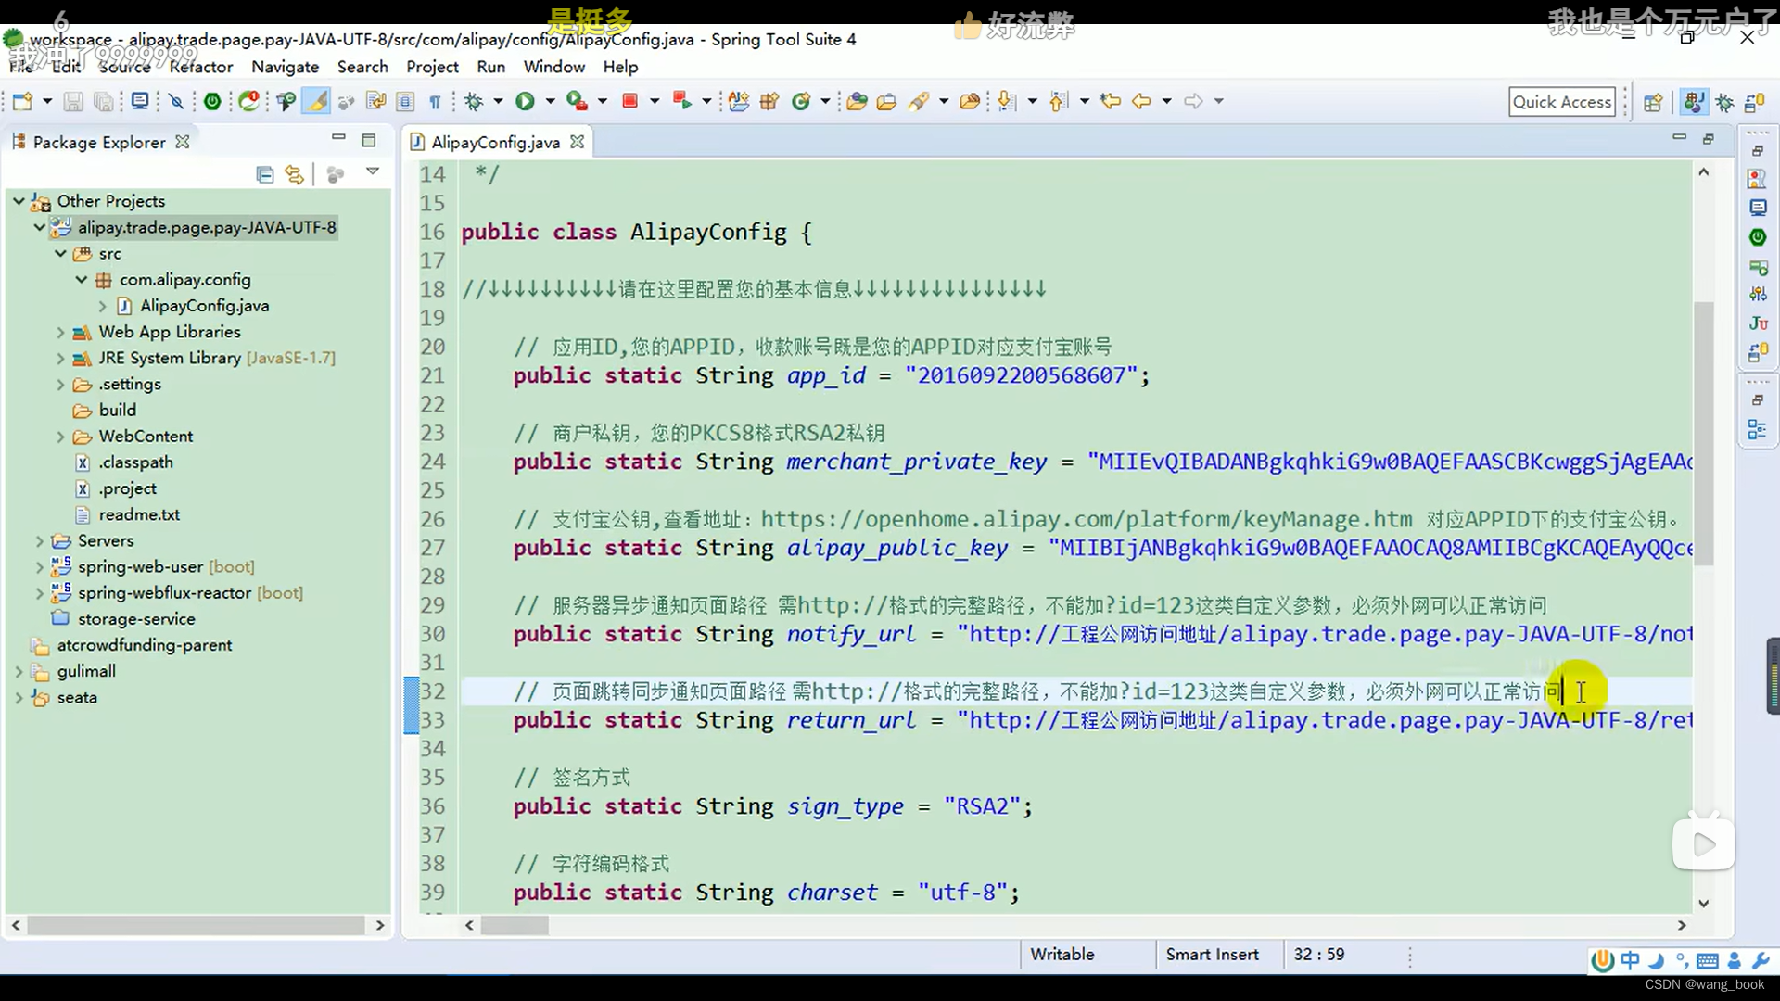
Task: Open the Run dropdown arrow
Action: click(550, 101)
